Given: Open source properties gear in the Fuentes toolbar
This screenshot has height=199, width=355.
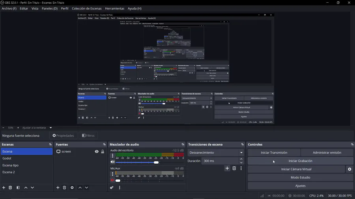Looking at the screenshot, I should tap(72, 188).
